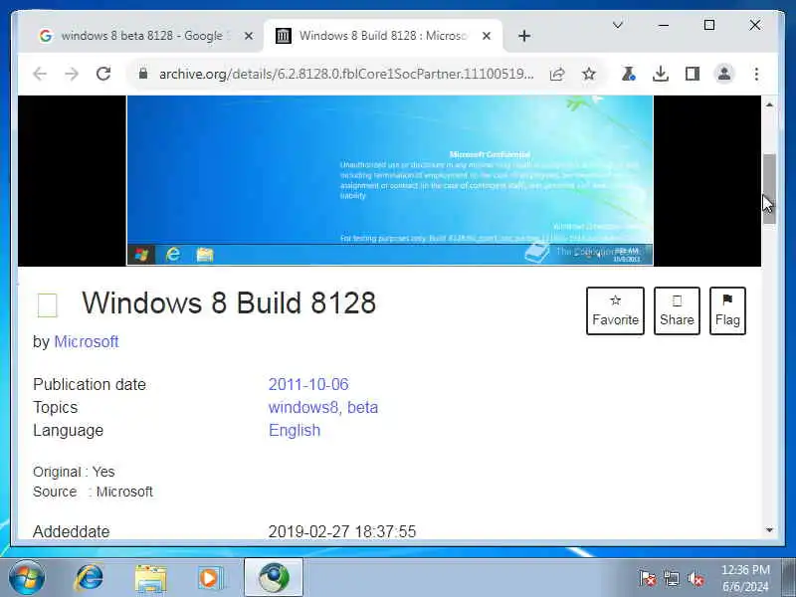Click the page scroll up arrow
The height and width of the screenshot is (597, 796).
tap(769, 104)
